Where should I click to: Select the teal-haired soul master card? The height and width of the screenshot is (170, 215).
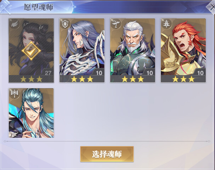(x=31, y=113)
